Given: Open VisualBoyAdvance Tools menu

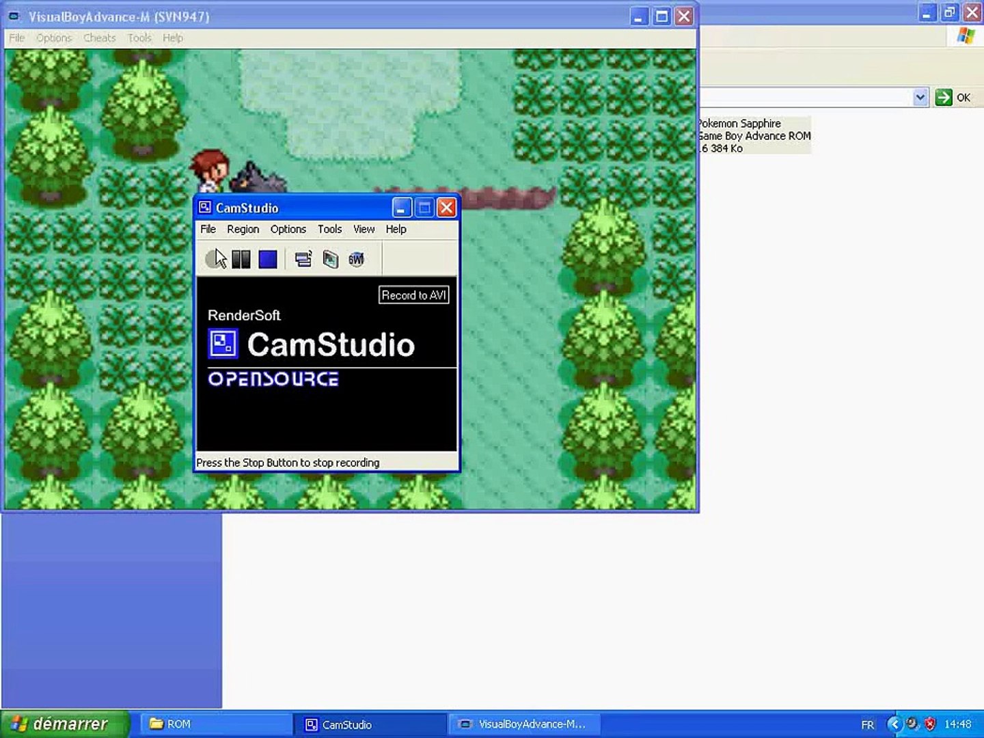Looking at the screenshot, I should point(139,38).
